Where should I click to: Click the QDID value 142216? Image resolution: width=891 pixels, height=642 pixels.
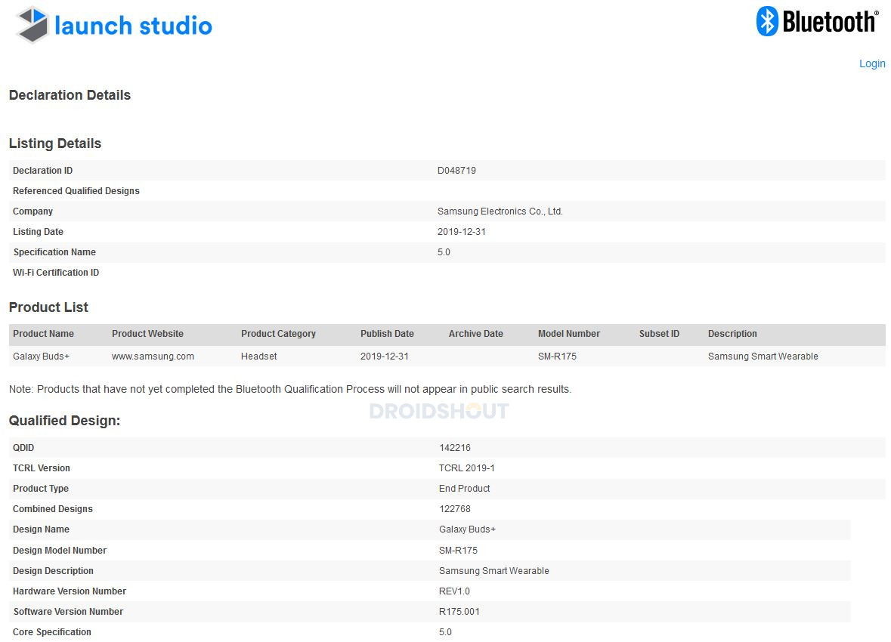click(x=455, y=448)
